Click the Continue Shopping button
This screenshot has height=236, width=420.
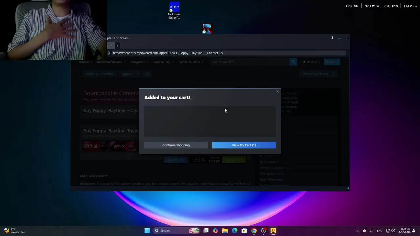[x=176, y=145]
